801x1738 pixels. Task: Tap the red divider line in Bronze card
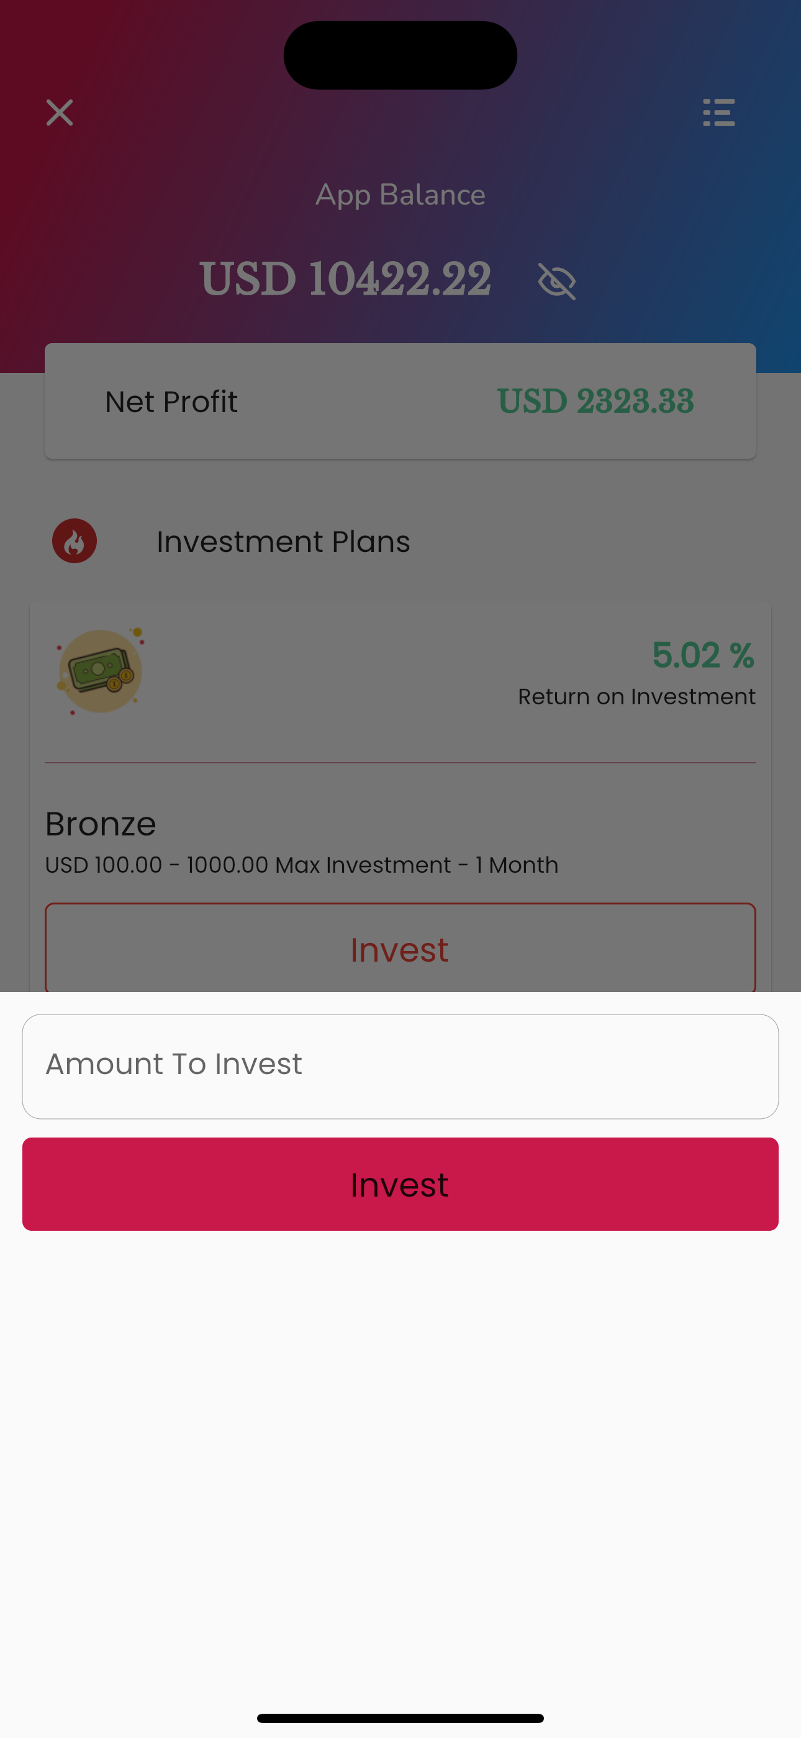(x=400, y=763)
